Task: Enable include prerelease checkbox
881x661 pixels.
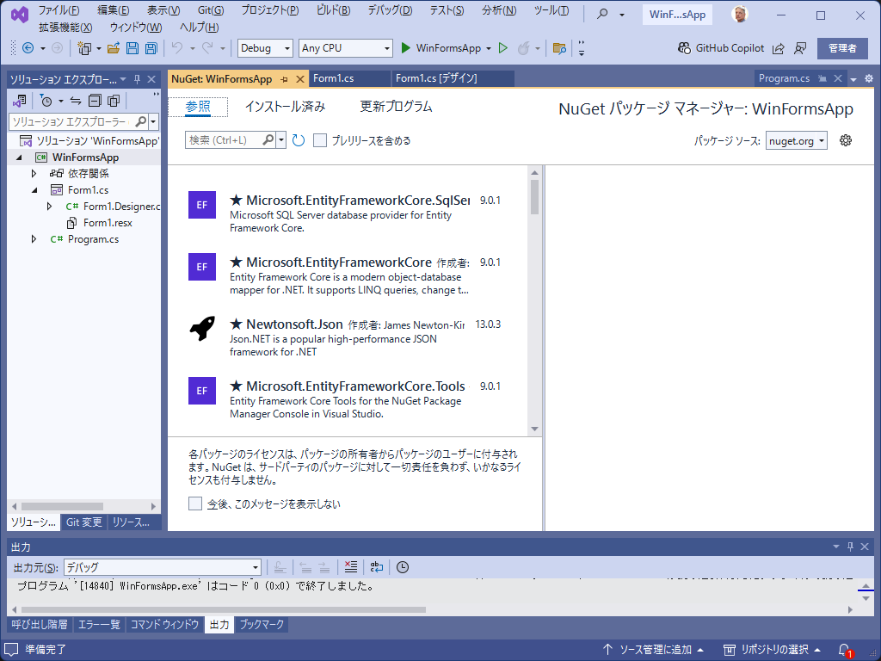Action: [x=320, y=140]
